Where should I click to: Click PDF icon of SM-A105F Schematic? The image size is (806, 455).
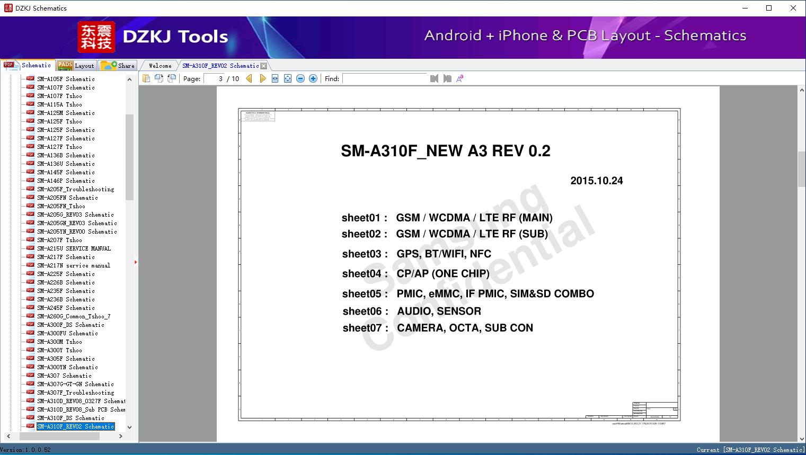pos(30,79)
